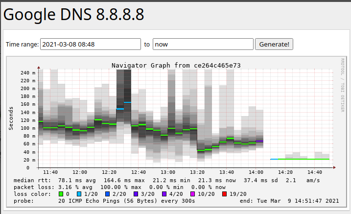Click the 'now' end time input field

(203, 44)
